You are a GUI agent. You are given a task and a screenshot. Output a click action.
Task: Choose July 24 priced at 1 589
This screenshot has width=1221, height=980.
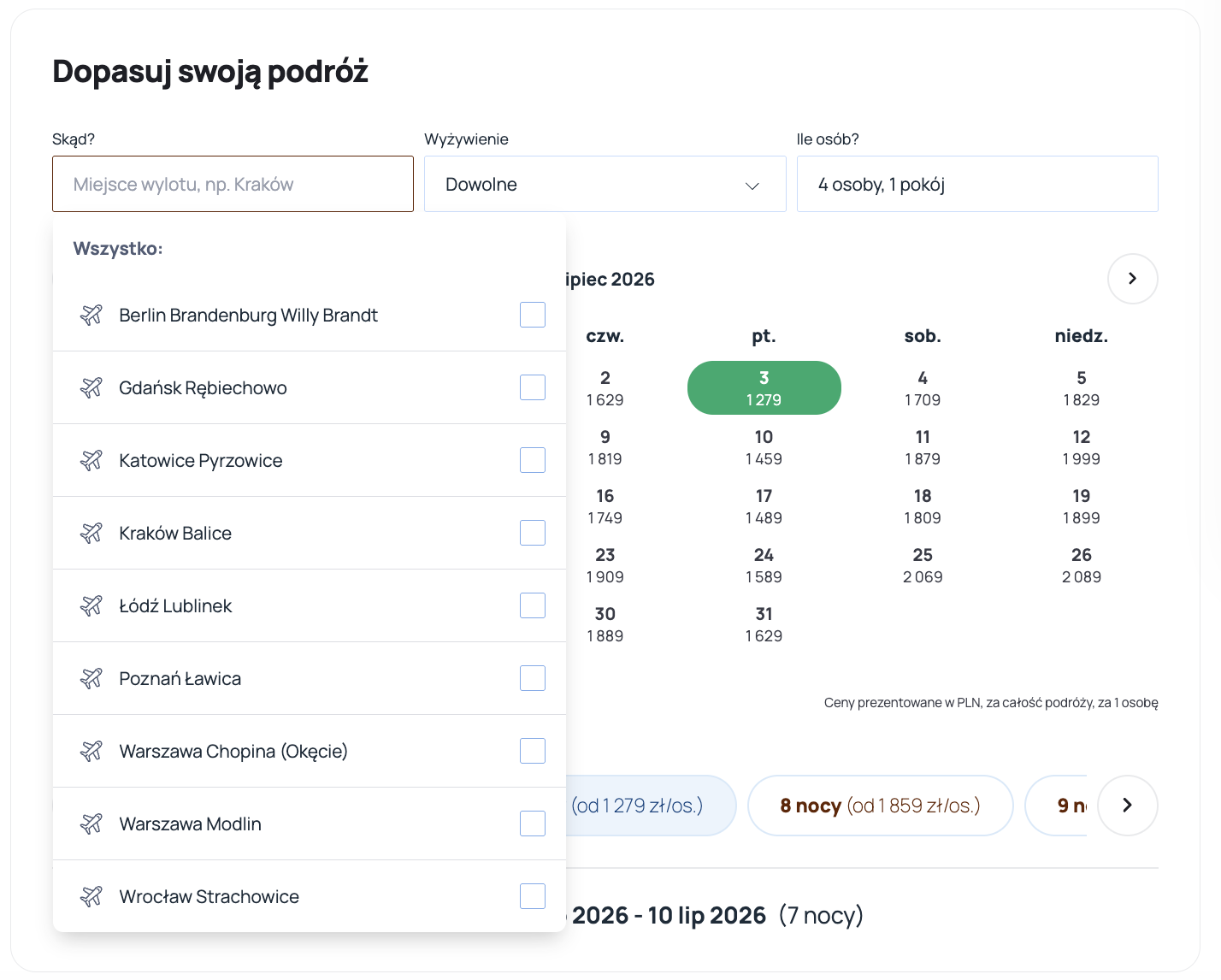764,565
